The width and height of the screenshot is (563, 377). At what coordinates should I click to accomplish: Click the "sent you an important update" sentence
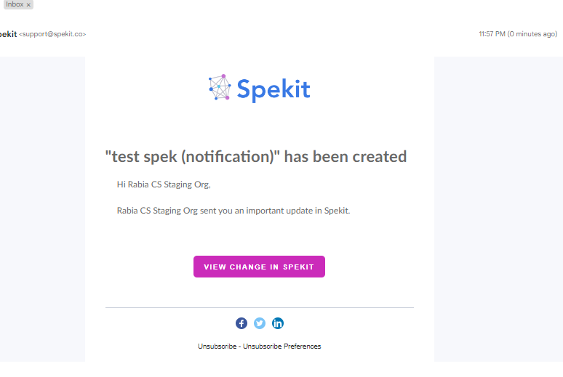tap(233, 211)
